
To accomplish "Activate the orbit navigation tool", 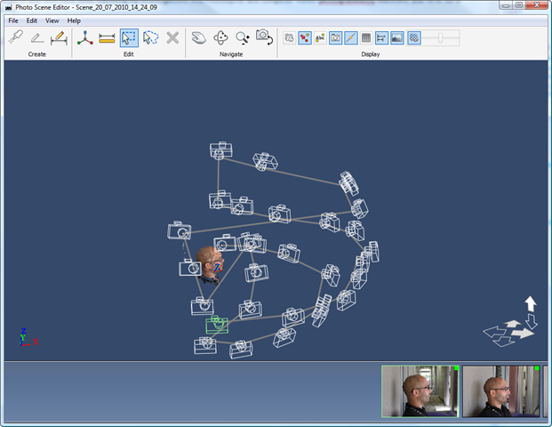I will tap(199, 38).
